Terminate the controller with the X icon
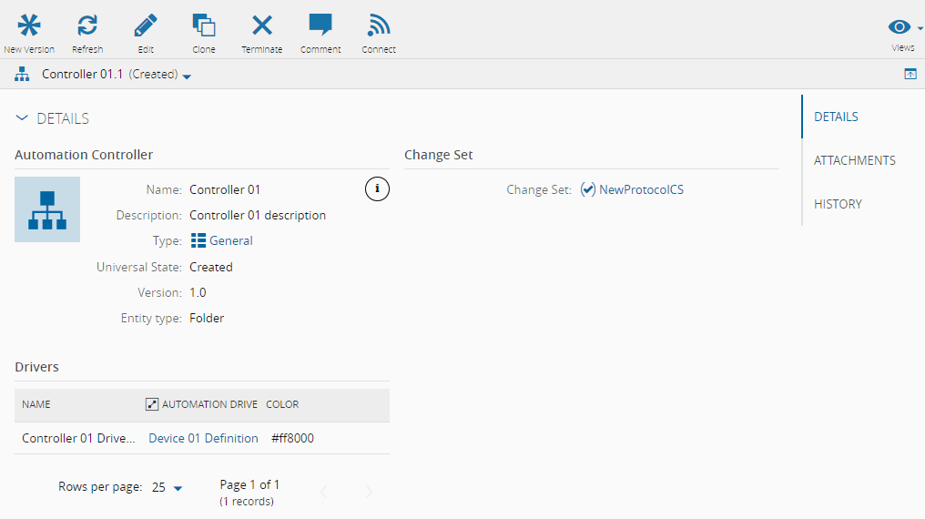 click(262, 26)
